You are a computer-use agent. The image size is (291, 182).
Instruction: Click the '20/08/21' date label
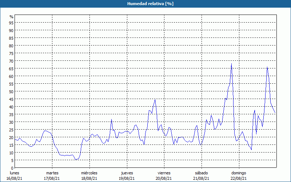(164, 178)
